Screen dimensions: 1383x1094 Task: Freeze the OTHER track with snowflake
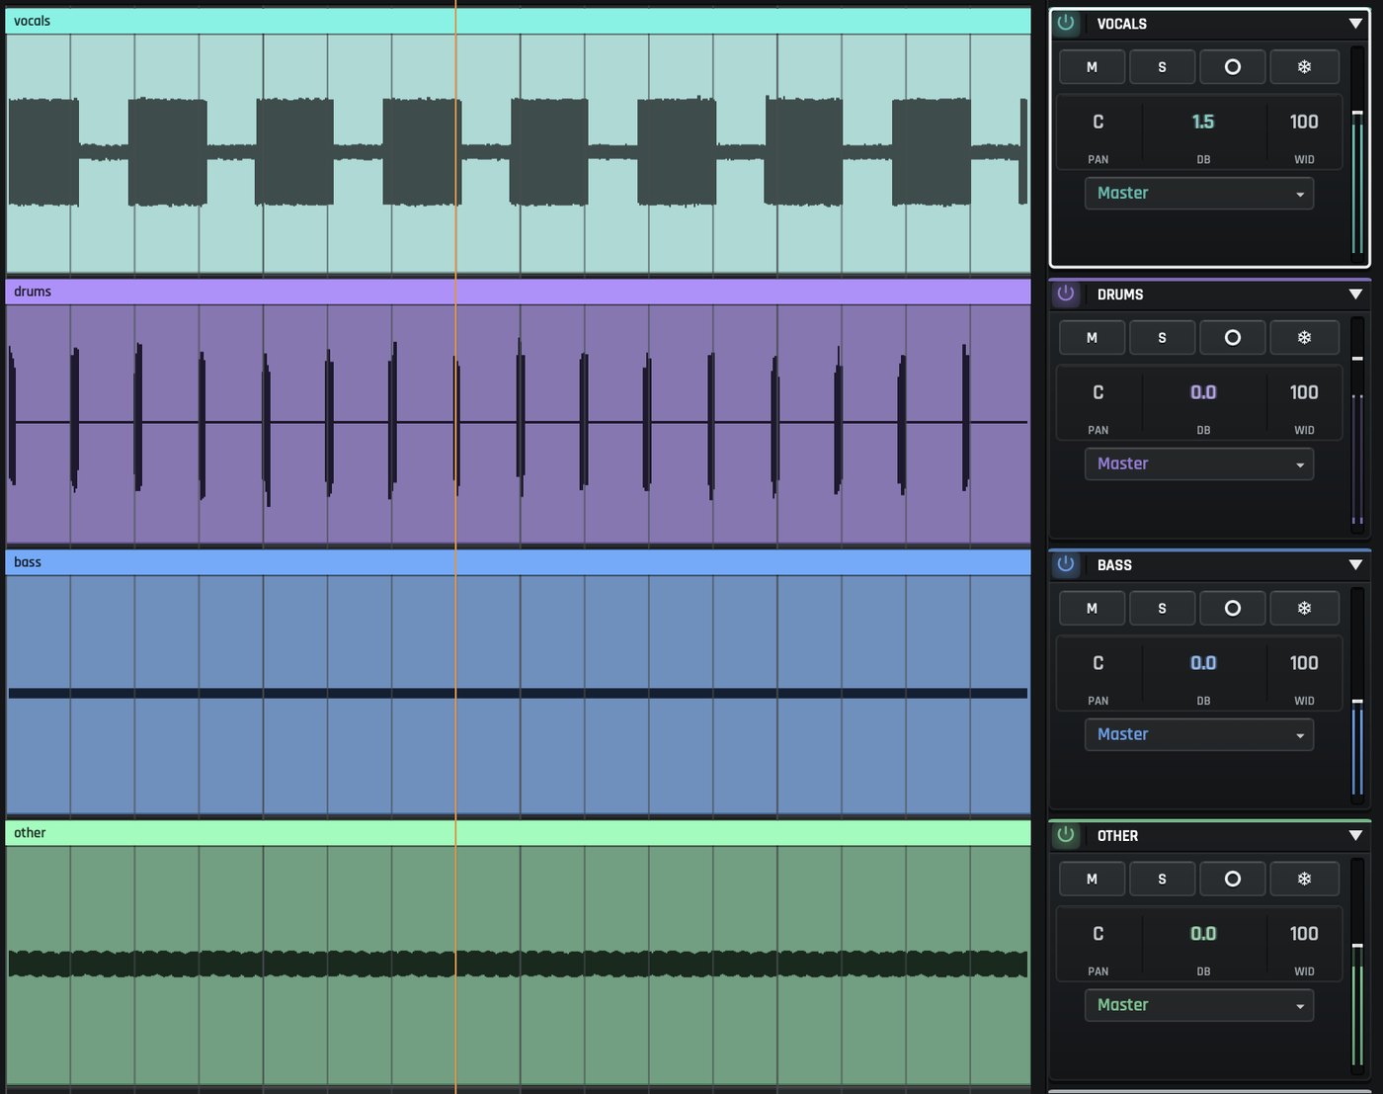(1304, 880)
